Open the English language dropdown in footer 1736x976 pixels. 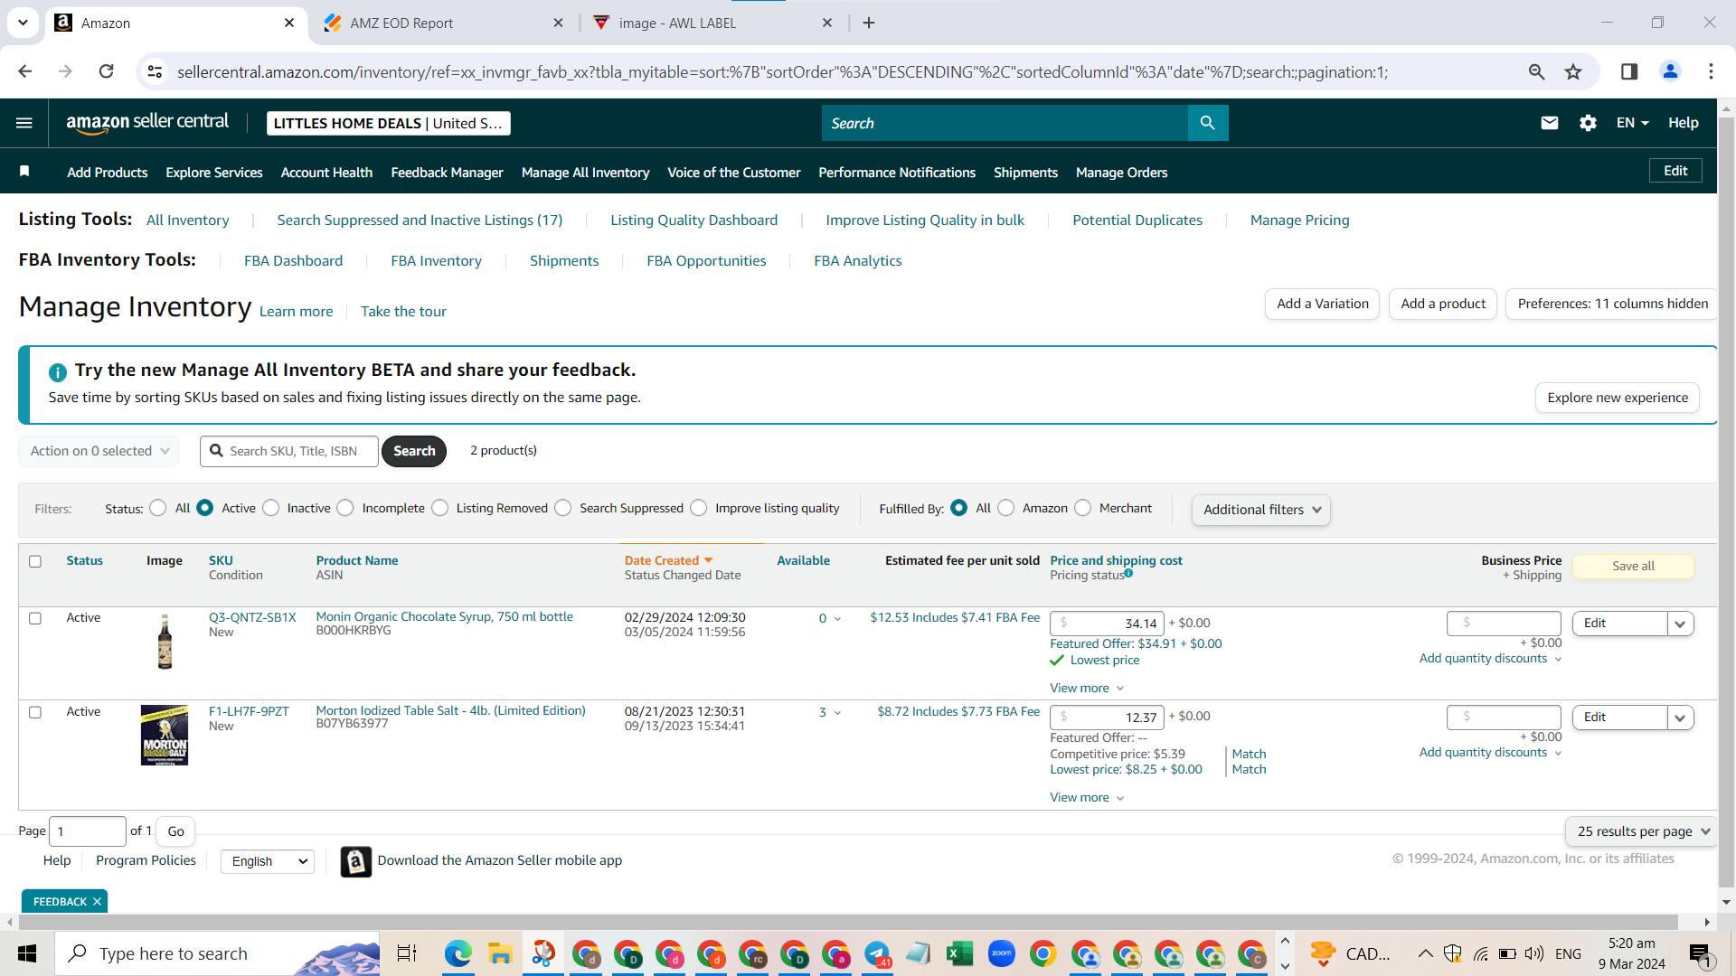[x=268, y=861]
